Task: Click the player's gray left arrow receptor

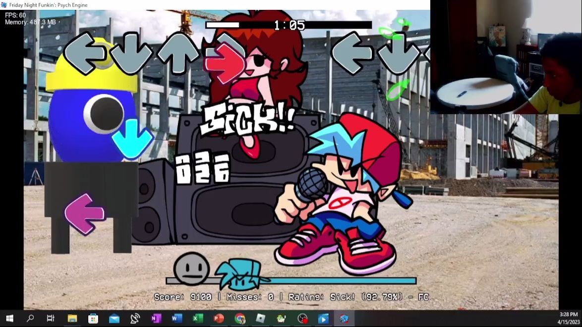Action: (x=352, y=53)
